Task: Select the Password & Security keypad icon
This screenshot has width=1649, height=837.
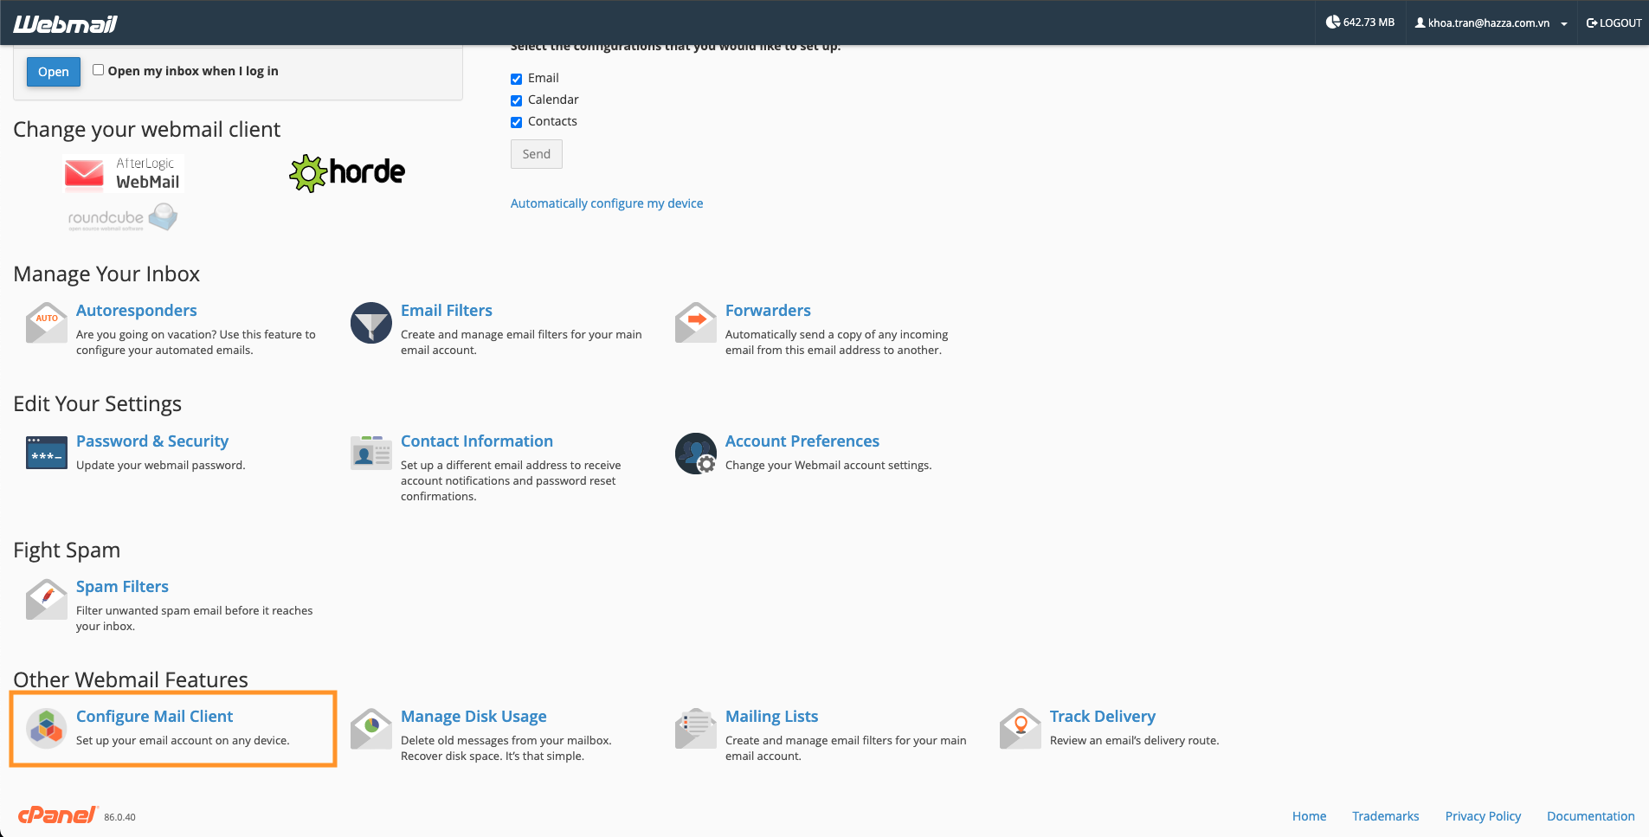Action: [46, 452]
